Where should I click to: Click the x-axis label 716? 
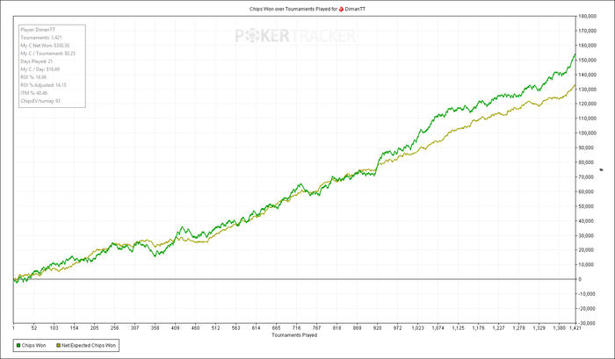(297, 328)
